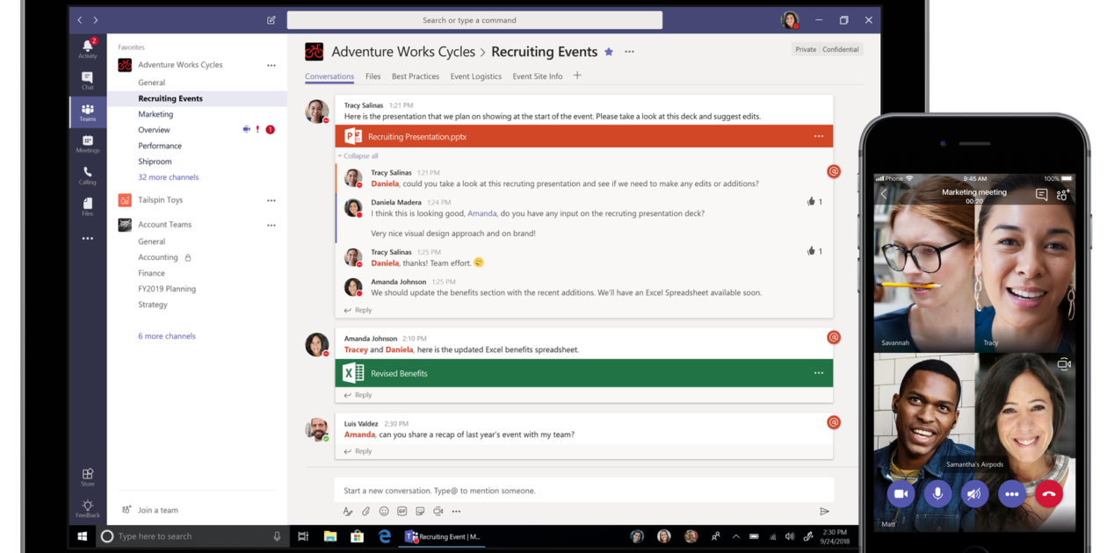Open the Teams Store from the sidebar
This screenshot has width=1107, height=553.
87,474
